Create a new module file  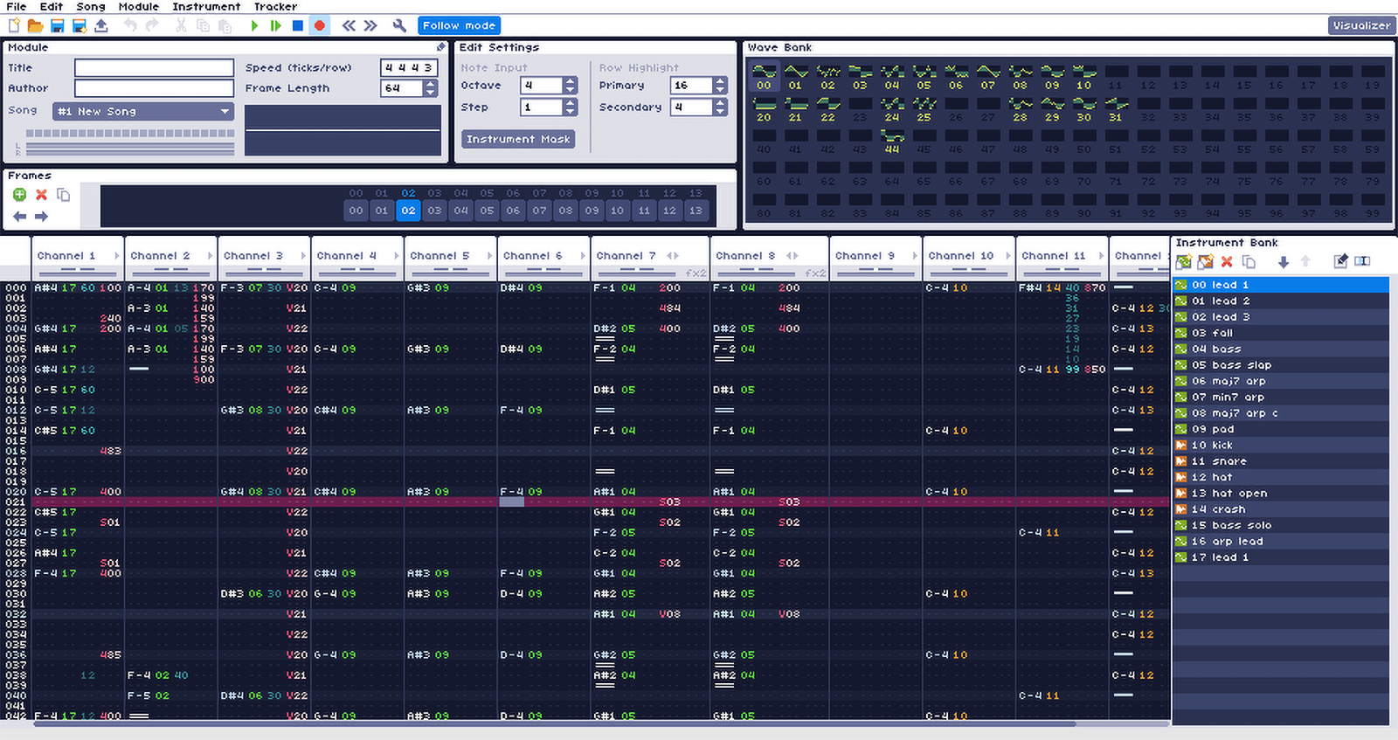tap(14, 25)
